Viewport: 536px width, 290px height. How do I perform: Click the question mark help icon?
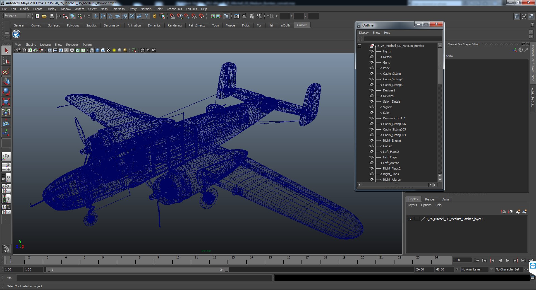(146, 16)
